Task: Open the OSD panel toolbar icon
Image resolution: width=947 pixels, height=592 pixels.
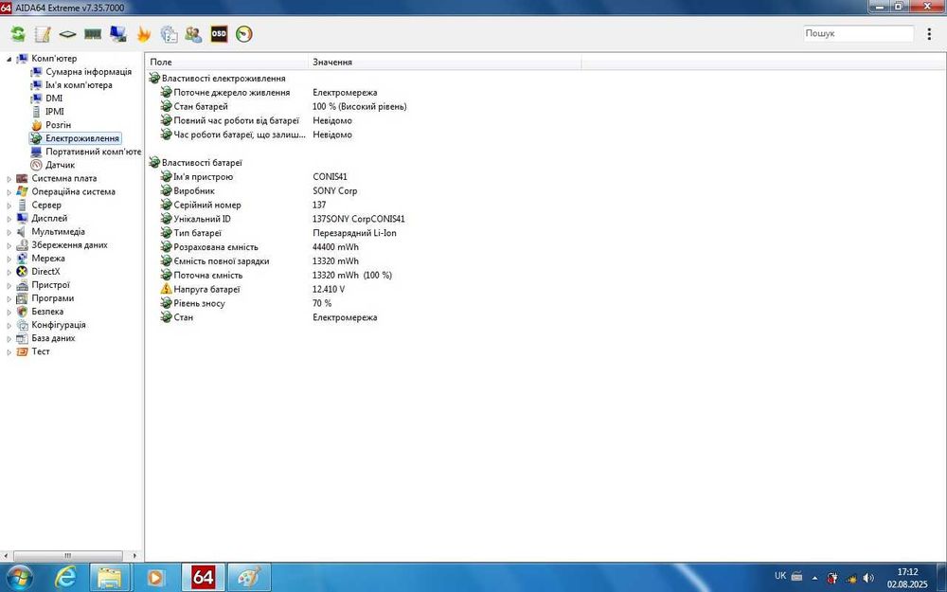Action: click(219, 34)
